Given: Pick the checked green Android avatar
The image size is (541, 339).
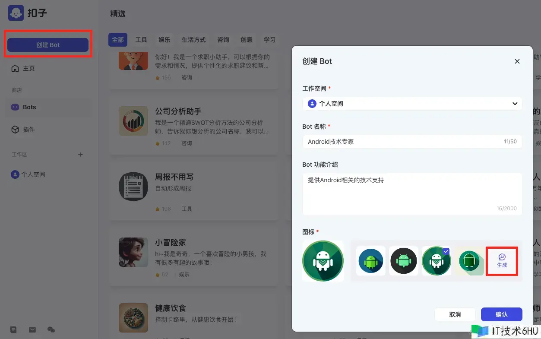Looking at the screenshot, I should click(436, 261).
